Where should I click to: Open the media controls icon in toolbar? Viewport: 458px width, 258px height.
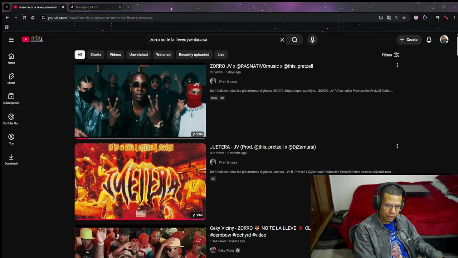(437, 18)
